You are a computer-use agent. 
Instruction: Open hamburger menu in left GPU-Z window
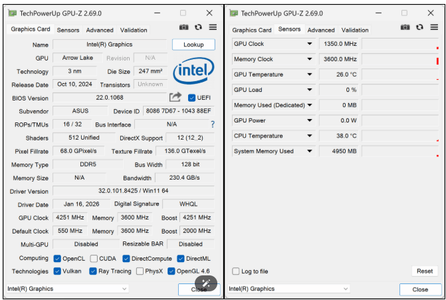[213, 27]
